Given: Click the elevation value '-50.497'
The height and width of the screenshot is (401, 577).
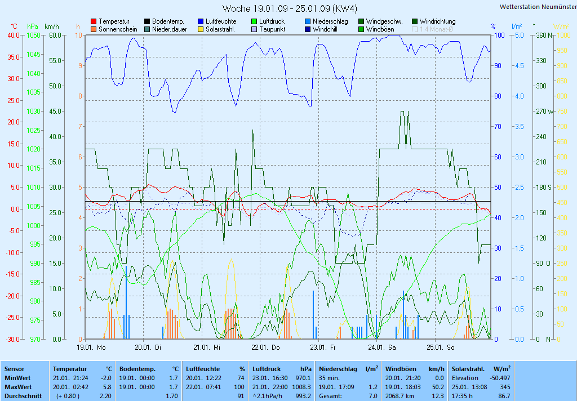Looking at the screenshot, I should pos(500,378).
